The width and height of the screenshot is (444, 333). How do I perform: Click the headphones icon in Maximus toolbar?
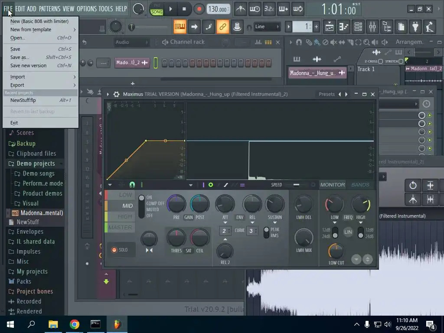pyautogui.click(x=132, y=185)
